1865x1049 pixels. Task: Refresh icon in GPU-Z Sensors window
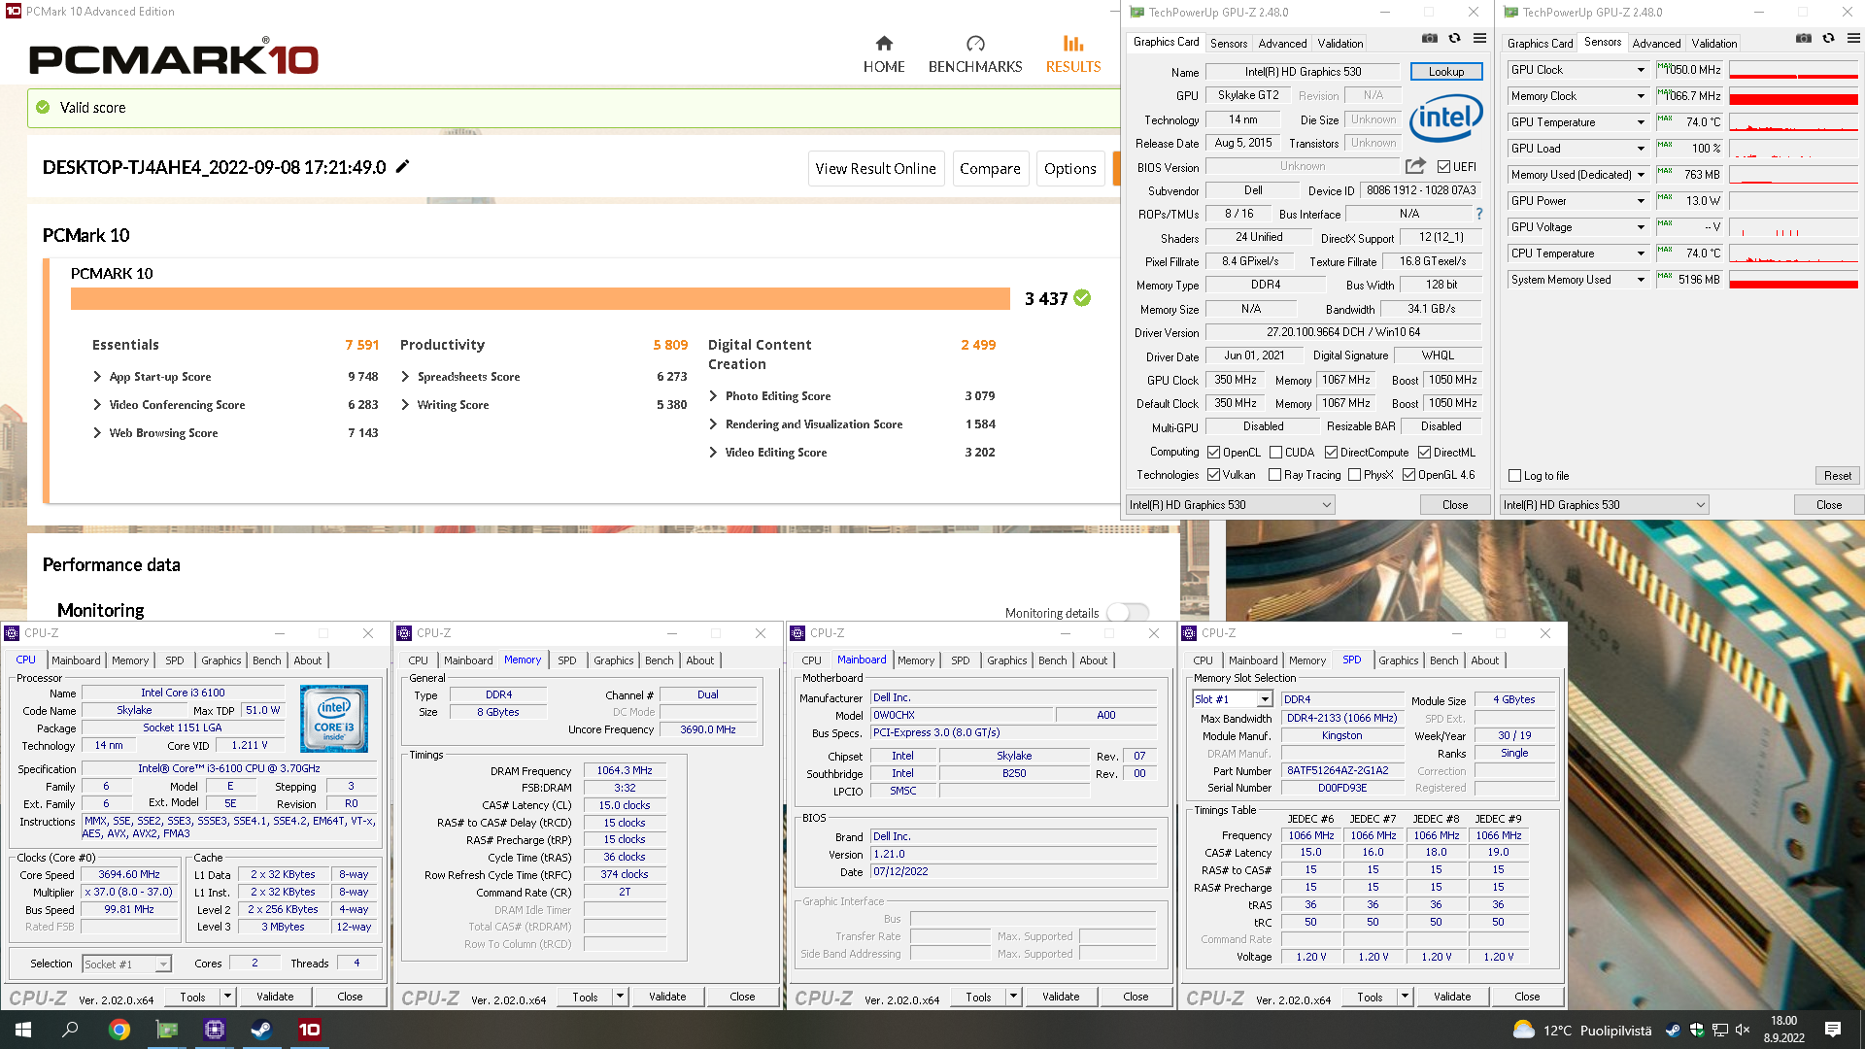coord(1828,39)
